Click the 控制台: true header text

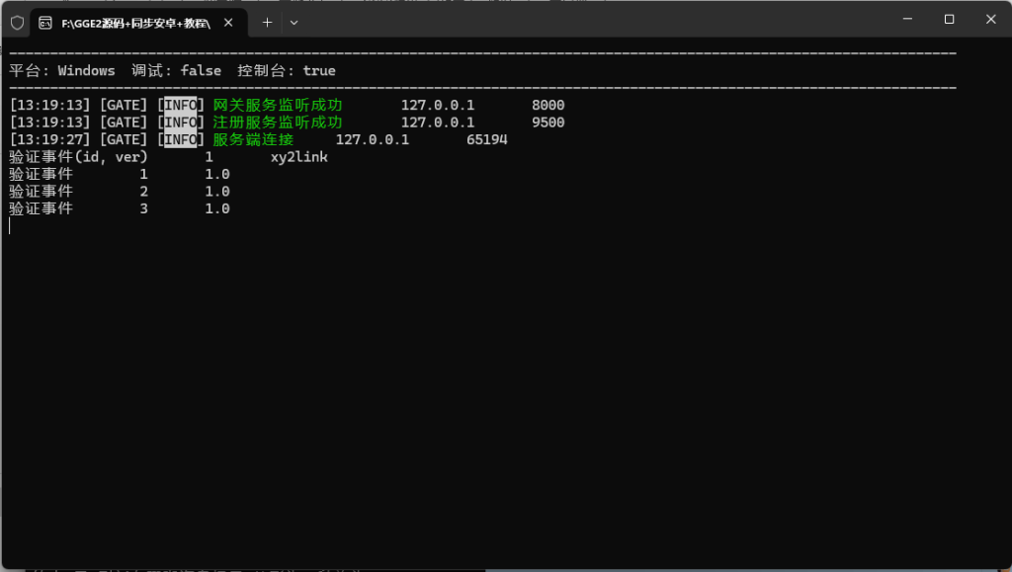[x=287, y=70]
